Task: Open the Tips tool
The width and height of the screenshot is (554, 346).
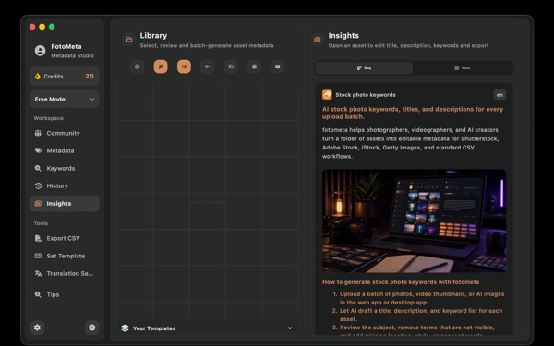Action: pos(65,294)
